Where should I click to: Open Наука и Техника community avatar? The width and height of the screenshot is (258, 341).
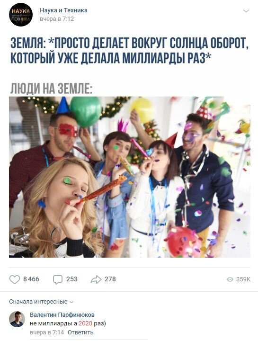click(21, 15)
